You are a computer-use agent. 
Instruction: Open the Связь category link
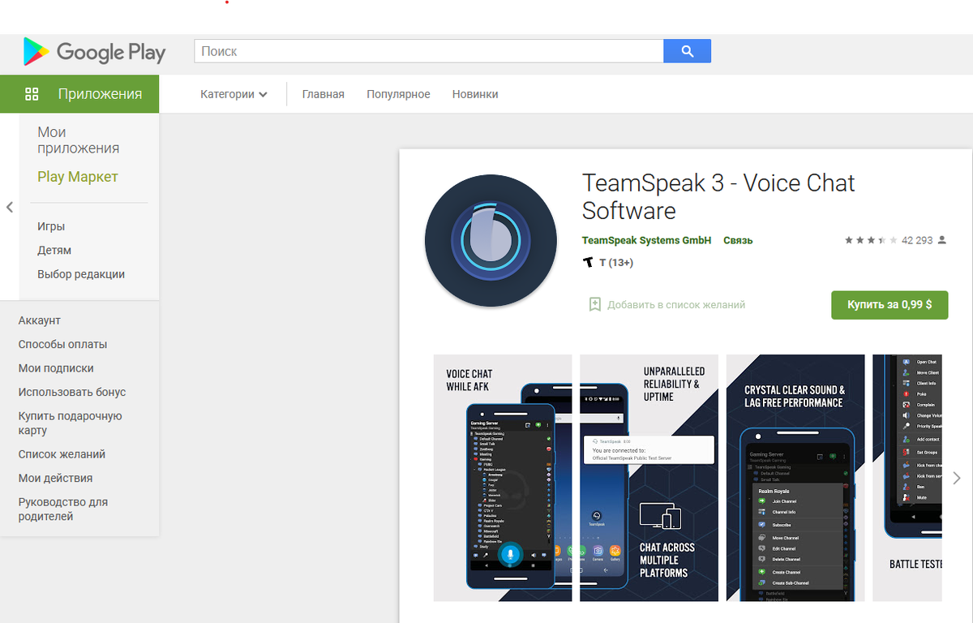click(738, 240)
